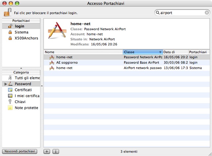Click the window resize grip corner
The width and height of the screenshot is (212, 156).
210,154
